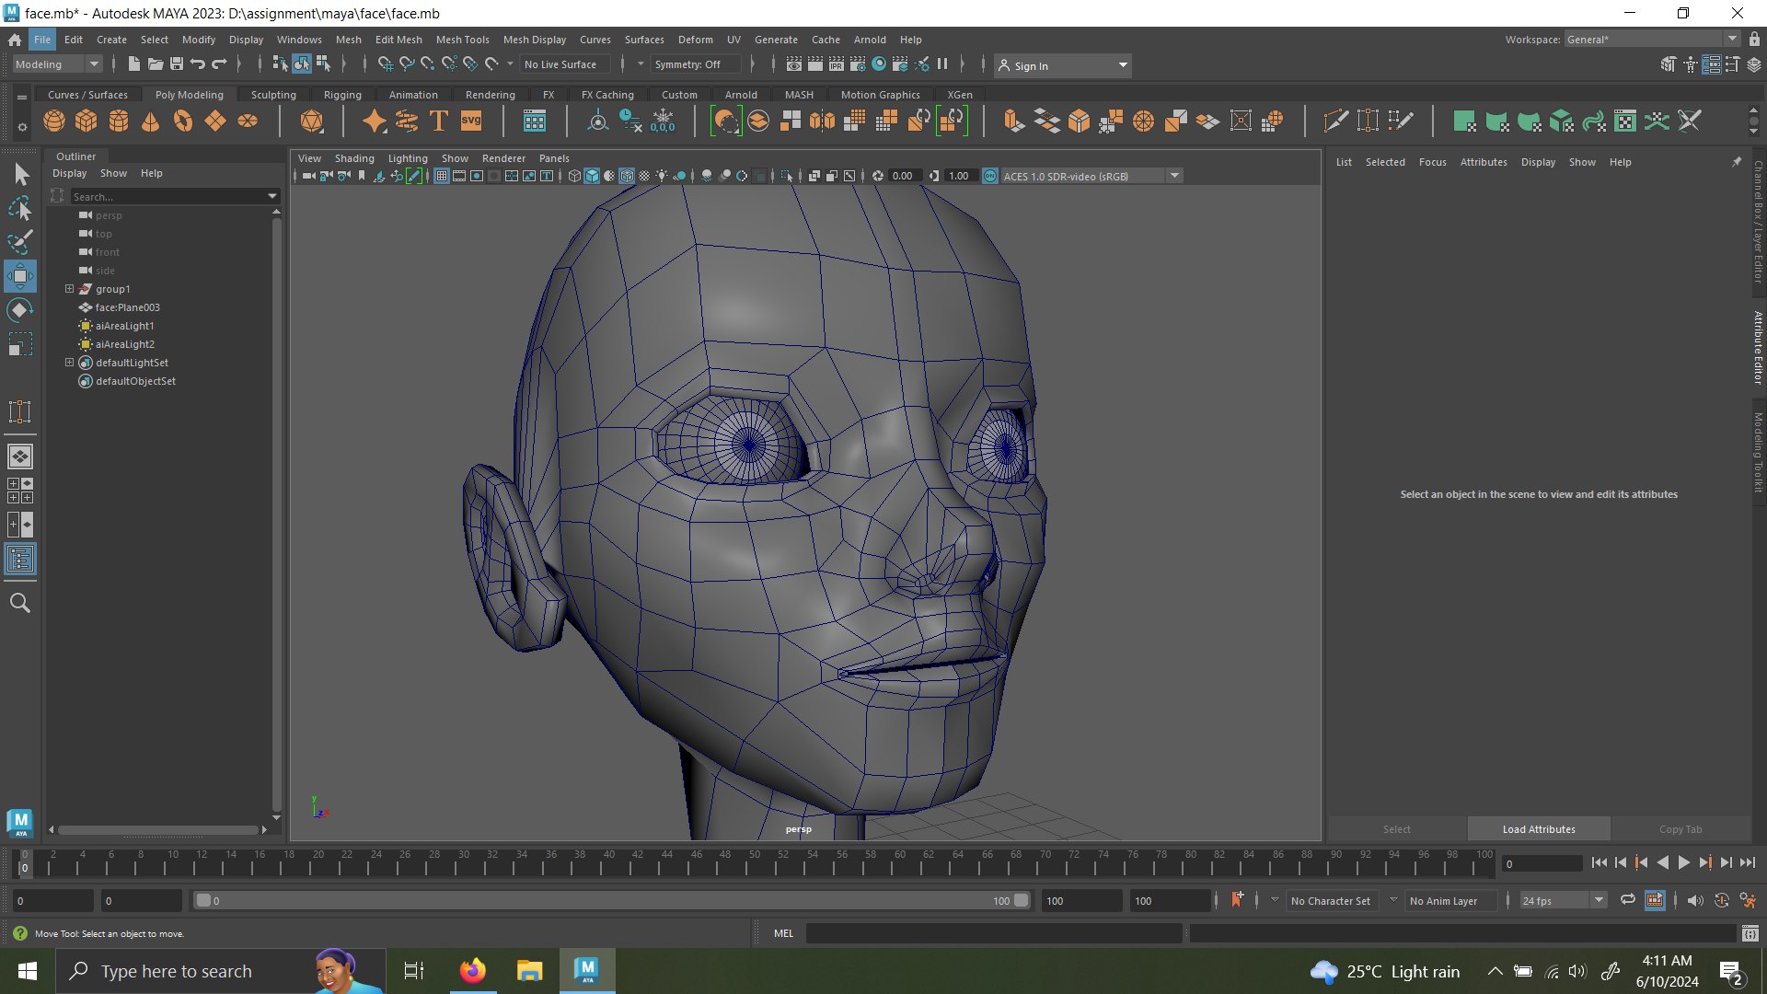
Task: Click the Polygon Type text shelf icon
Action: (x=439, y=121)
